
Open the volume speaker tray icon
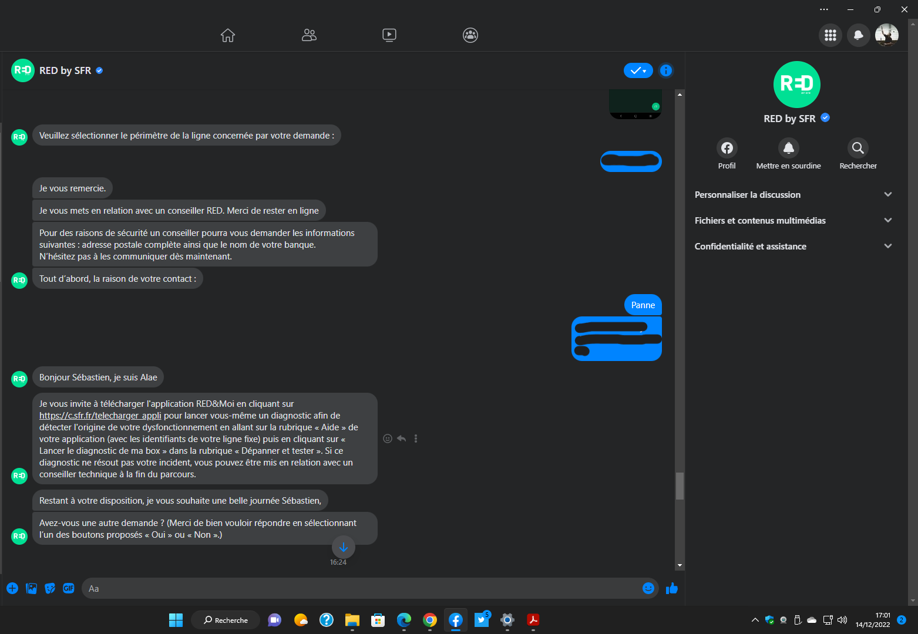842,620
